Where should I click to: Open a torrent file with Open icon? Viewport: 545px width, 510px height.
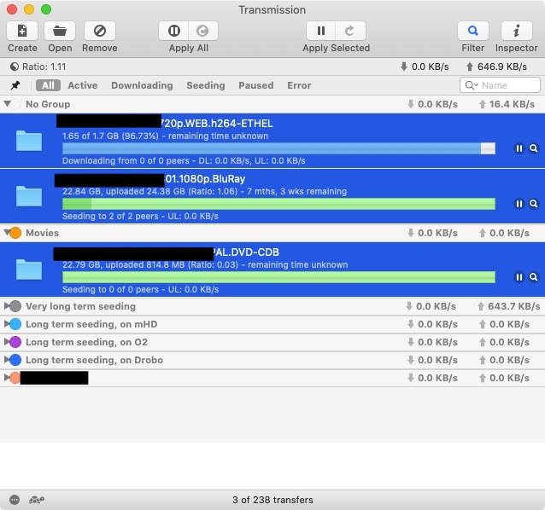(60, 31)
